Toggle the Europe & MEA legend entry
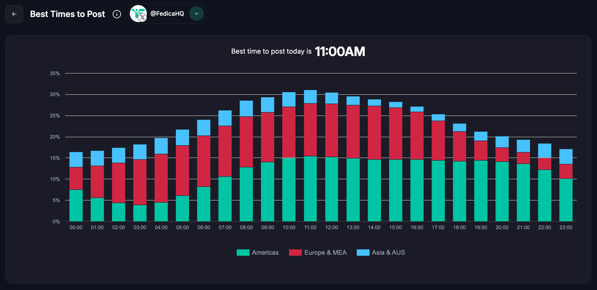This screenshot has width=597, height=290. [x=325, y=252]
